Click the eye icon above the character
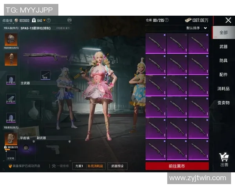The height and width of the screenshot is (188, 235). (x=69, y=20)
